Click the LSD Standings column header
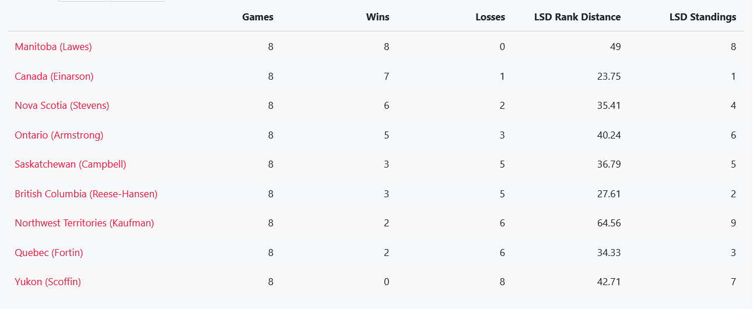The height and width of the screenshot is (309, 753). 702,17
